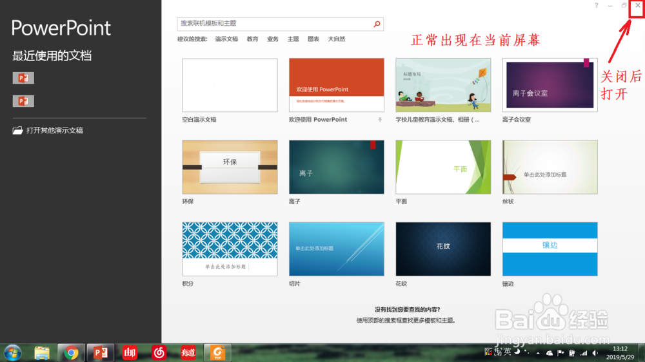
Task: Restore down the PowerPoint window
Action: (624, 5)
